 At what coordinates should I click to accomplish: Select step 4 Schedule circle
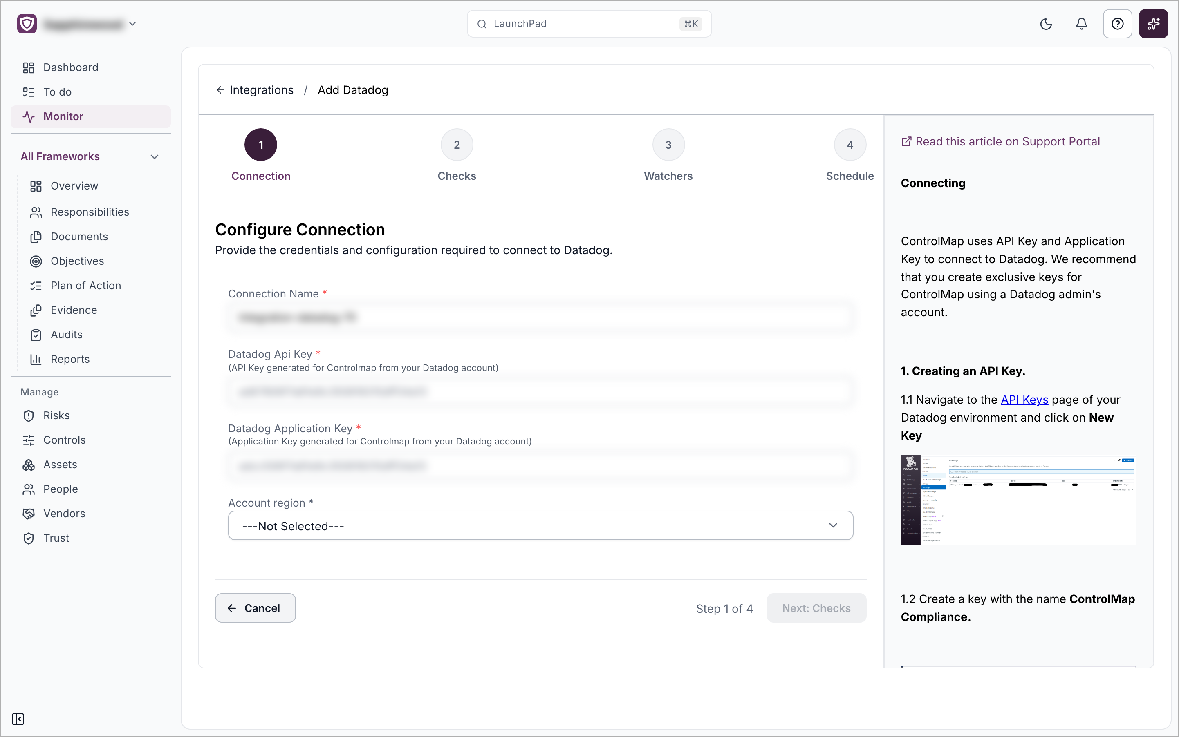coord(850,145)
